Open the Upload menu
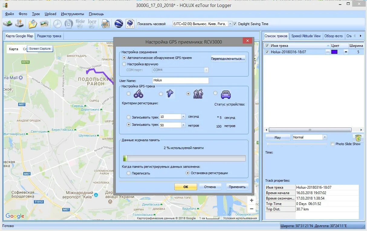The height and width of the screenshot is (231, 367). tap(50, 14)
